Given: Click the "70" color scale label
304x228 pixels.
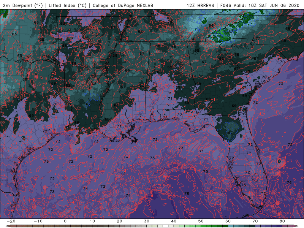Looking at the screenshot, I should 255,221.
